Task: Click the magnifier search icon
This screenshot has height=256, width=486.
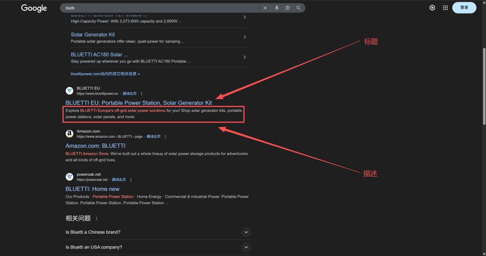Action: 299,8
